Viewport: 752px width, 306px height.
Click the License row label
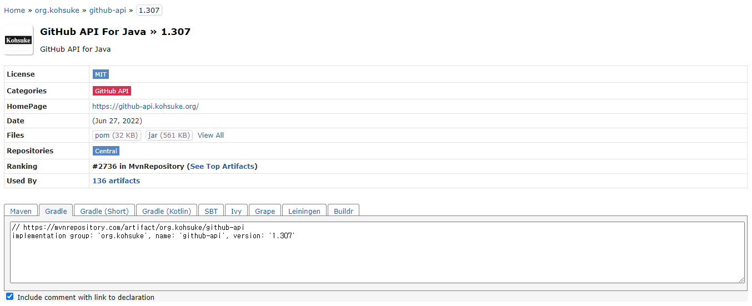coord(21,74)
